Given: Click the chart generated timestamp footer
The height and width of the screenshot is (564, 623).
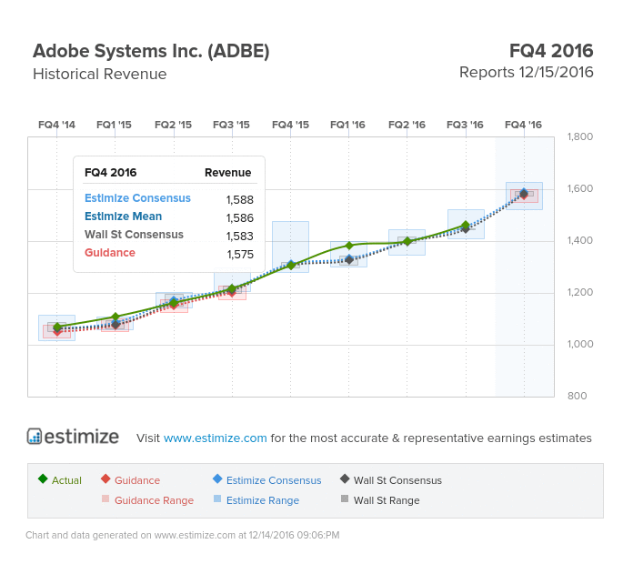Looking at the screenshot, I should (x=183, y=536).
